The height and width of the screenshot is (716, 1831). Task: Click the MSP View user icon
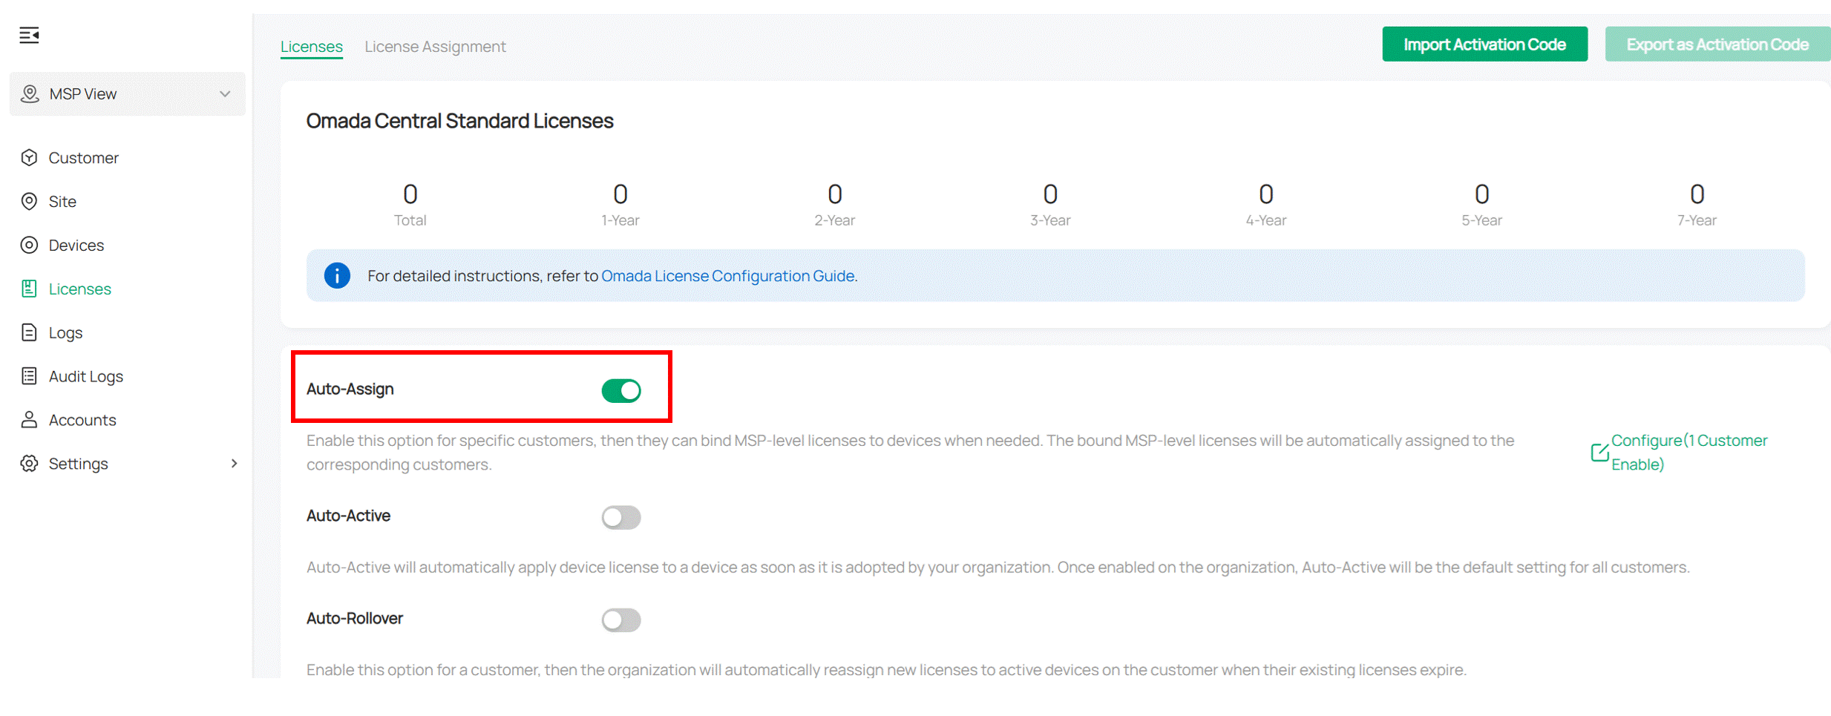coord(30,93)
